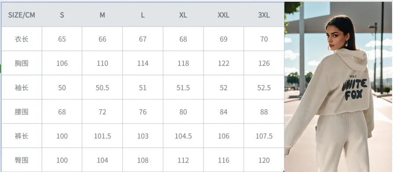Click the cell with value 65

[62, 39]
